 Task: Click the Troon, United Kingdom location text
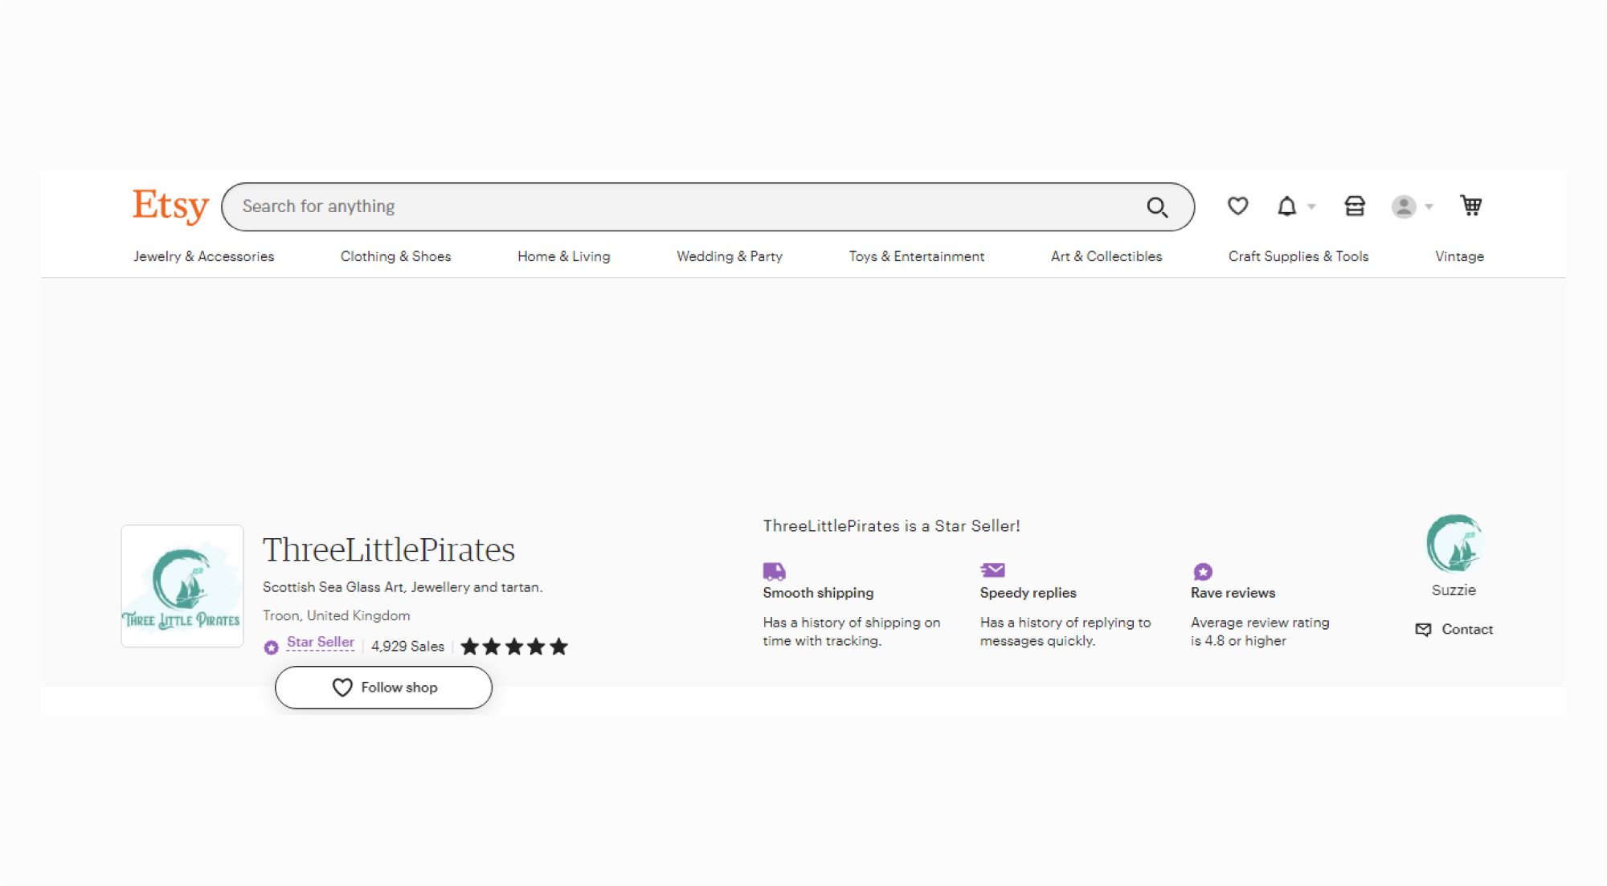click(x=336, y=615)
